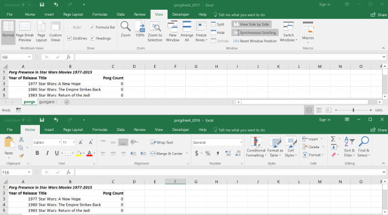This screenshot has width=388, height=215.
Task: Set zoom to 100%
Action: click(x=140, y=30)
